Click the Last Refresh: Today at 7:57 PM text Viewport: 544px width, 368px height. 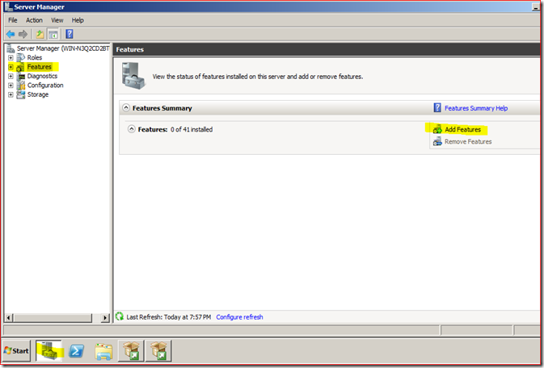pos(169,316)
